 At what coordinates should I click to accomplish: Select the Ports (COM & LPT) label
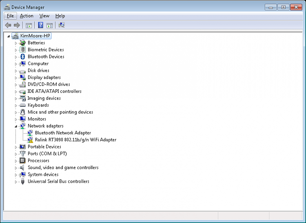tap(47, 154)
